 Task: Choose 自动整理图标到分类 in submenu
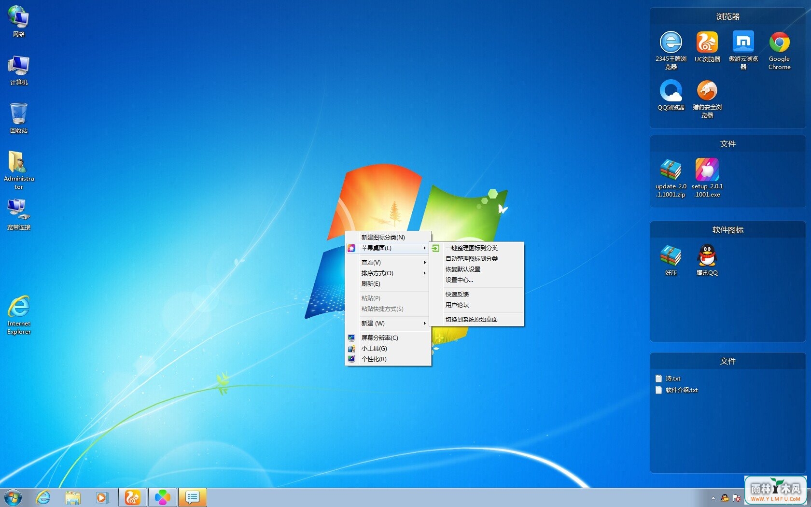[476, 258]
